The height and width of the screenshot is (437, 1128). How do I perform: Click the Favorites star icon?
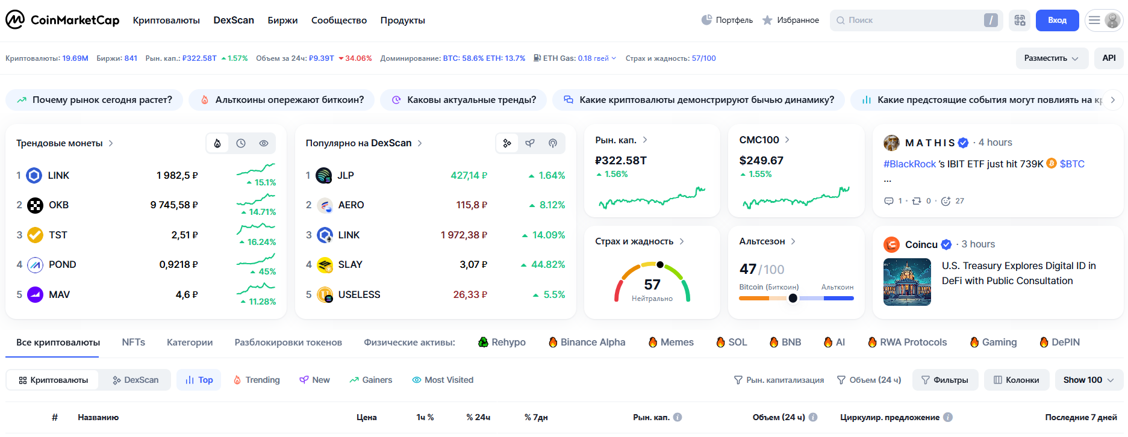tap(767, 20)
